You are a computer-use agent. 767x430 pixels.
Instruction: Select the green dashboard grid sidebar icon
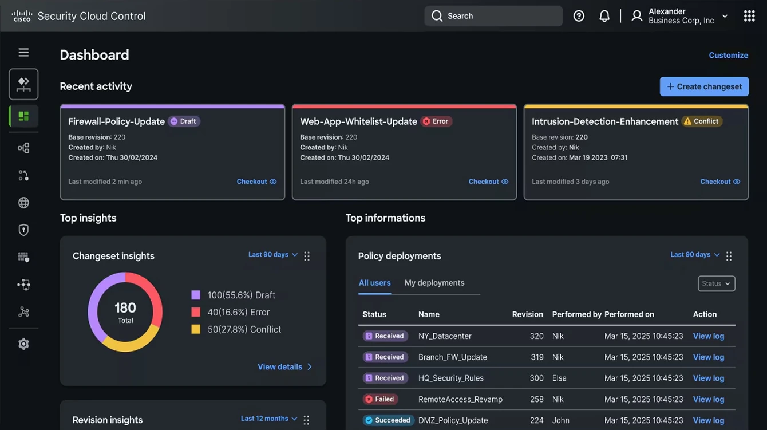click(x=23, y=116)
